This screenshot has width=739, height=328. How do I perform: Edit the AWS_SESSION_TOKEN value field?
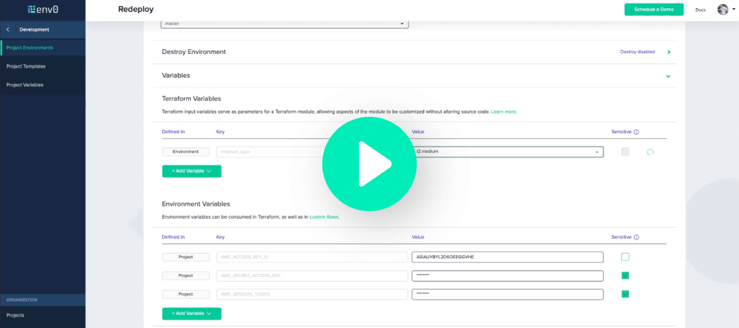point(507,294)
